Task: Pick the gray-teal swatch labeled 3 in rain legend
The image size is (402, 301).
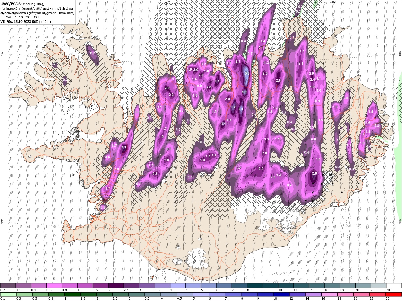Action: click(x=137, y=294)
